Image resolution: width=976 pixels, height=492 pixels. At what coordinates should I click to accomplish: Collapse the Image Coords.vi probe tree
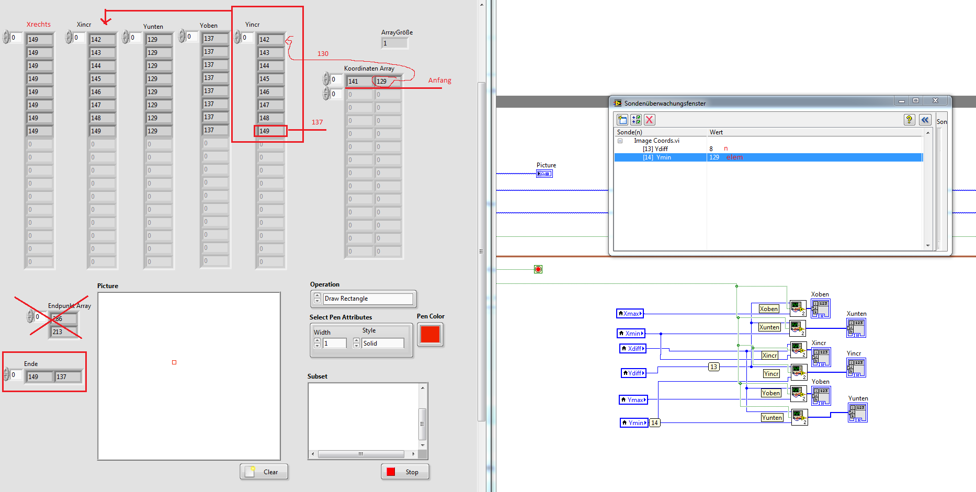point(620,141)
